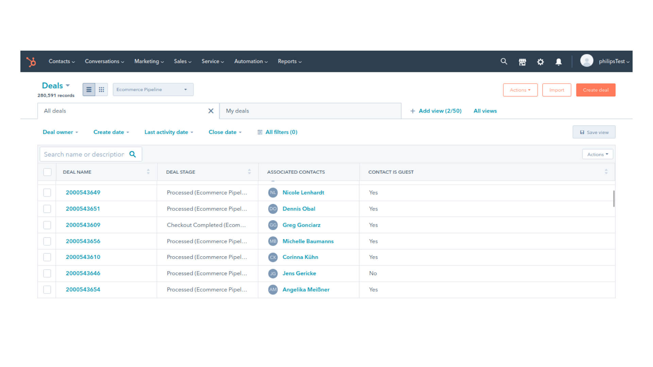Click the Create deal button
Viewport: 653px width, 367px height.
pyautogui.click(x=596, y=90)
